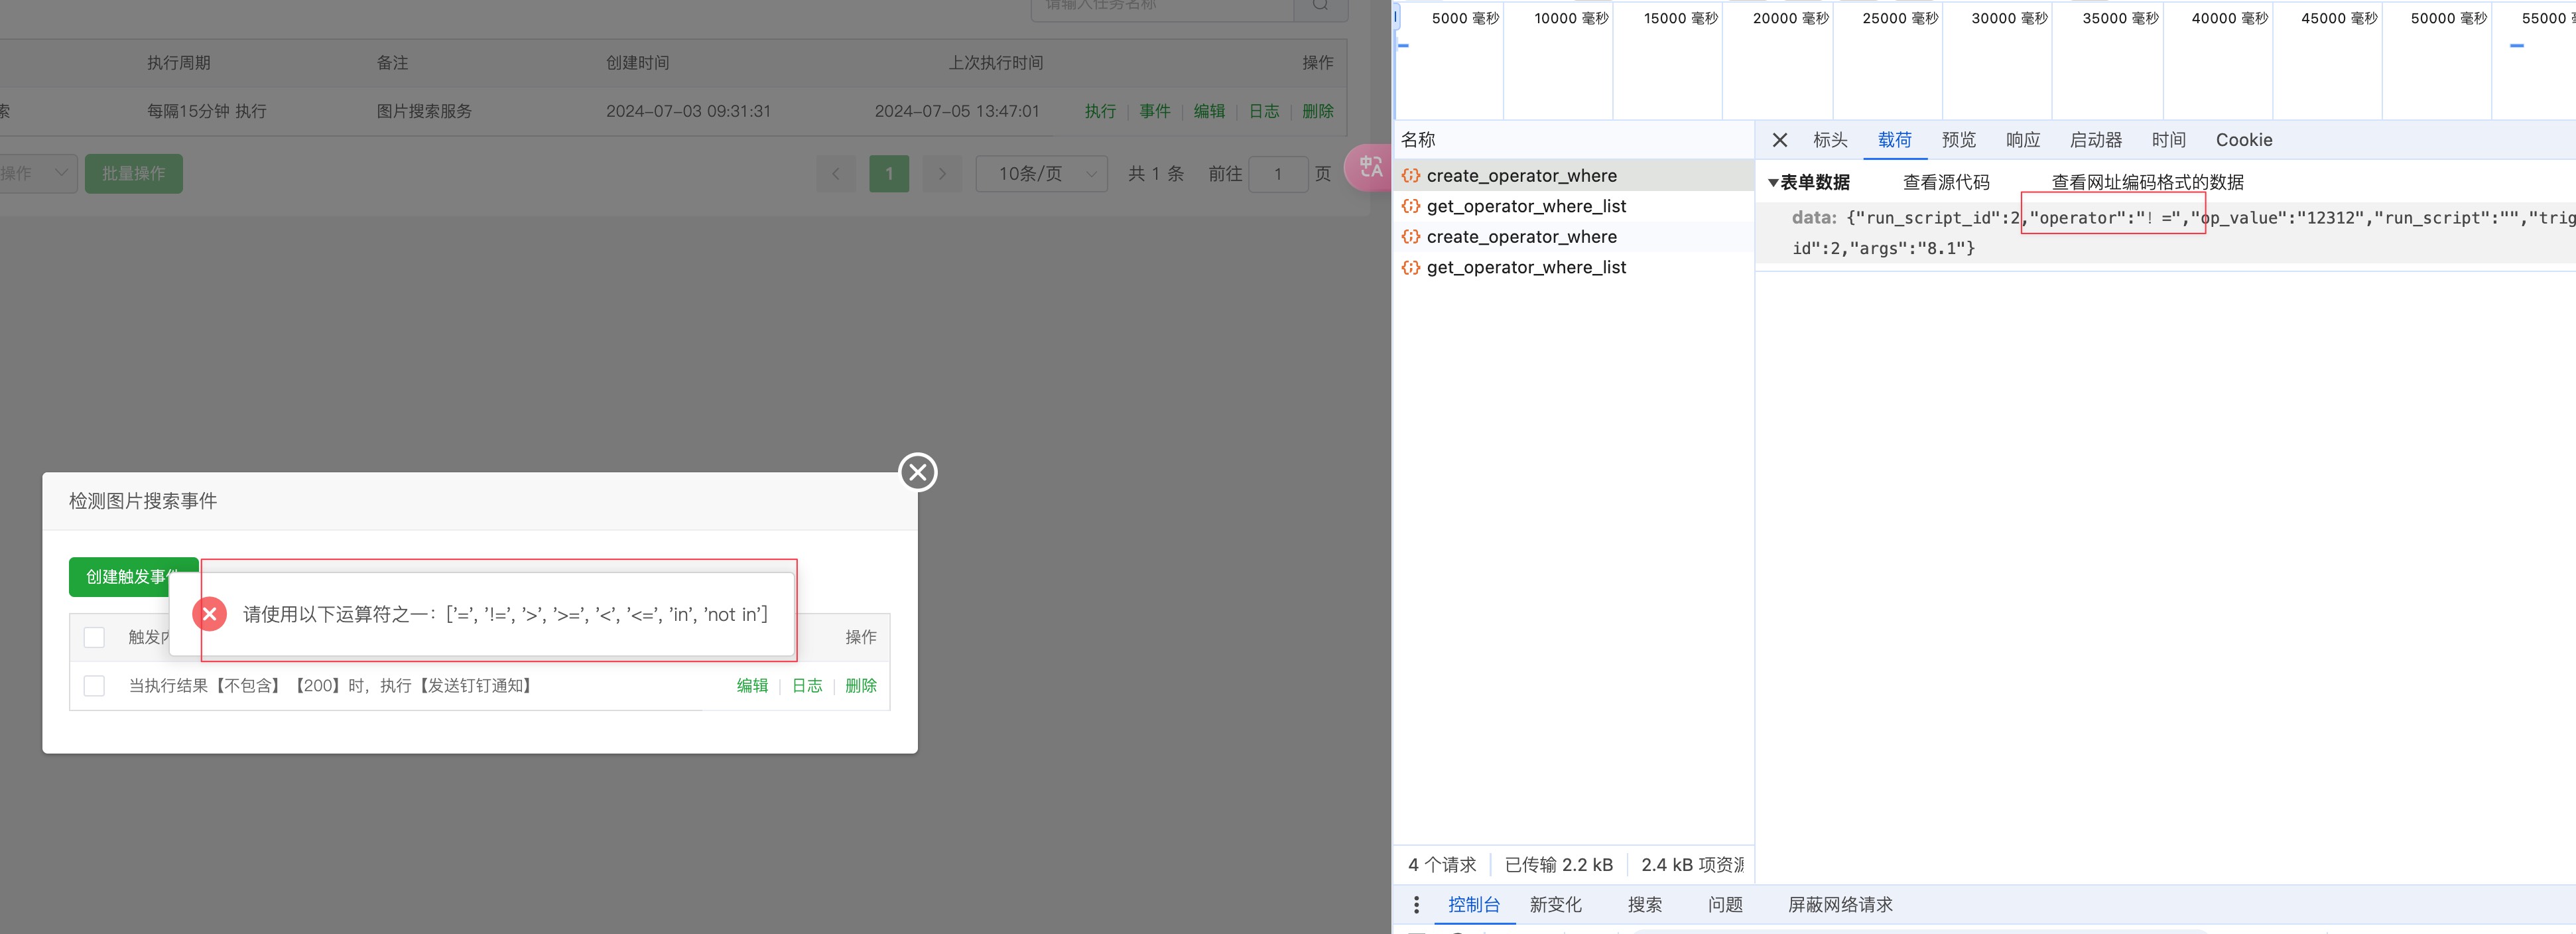Viewport: 2576px width, 934px height.
Task: Click the 2024-07-03 09:31:31 creation time cell
Action: click(x=688, y=111)
